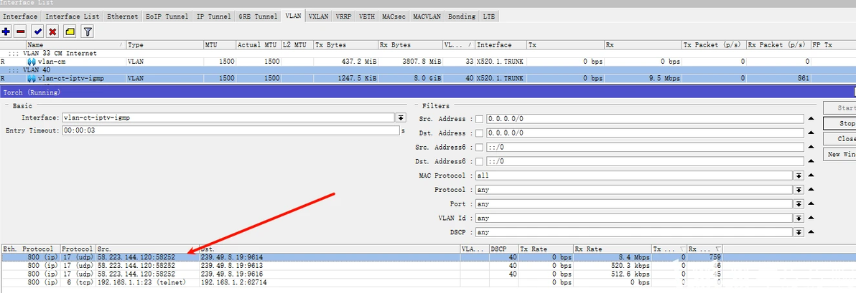The image size is (856, 293).
Task: Enable the Src. Address6 checkbox
Action: [479, 147]
